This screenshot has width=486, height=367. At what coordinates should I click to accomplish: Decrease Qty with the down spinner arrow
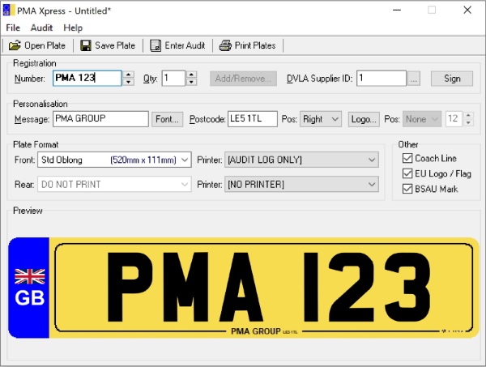(191, 82)
